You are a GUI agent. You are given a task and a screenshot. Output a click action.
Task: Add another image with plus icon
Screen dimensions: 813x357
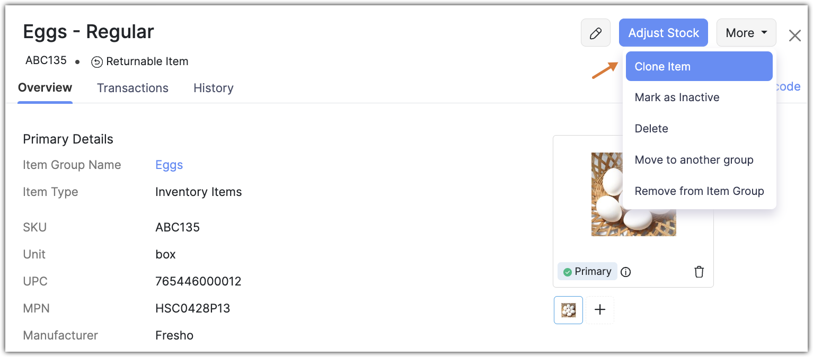pyautogui.click(x=600, y=310)
